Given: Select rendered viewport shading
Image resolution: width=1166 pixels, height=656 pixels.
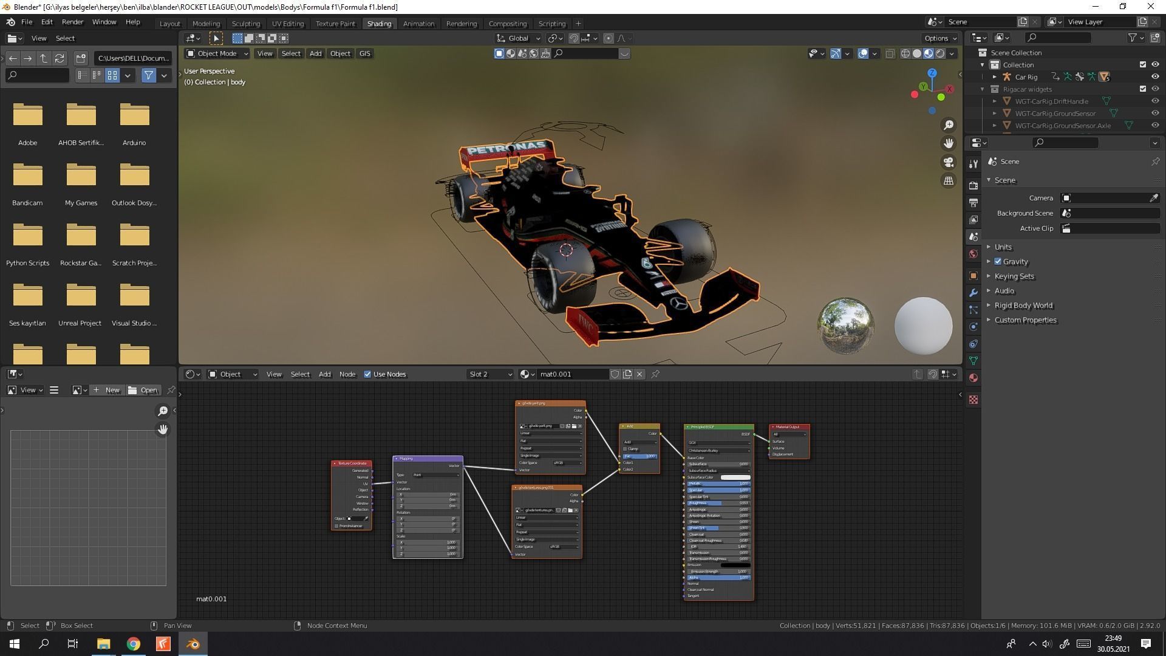Looking at the screenshot, I should coord(940,53).
